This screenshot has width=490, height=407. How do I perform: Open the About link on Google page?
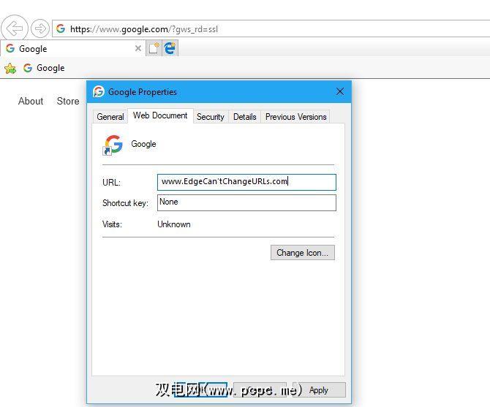coord(31,101)
